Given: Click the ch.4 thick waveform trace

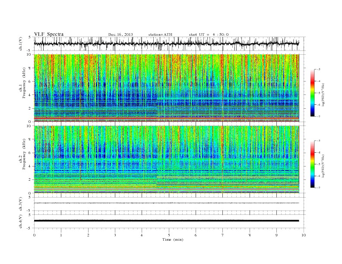Looking at the screenshot, I should (x=166, y=221).
